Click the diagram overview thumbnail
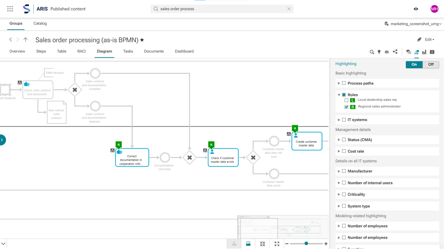 pyautogui.click(x=283, y=228)
